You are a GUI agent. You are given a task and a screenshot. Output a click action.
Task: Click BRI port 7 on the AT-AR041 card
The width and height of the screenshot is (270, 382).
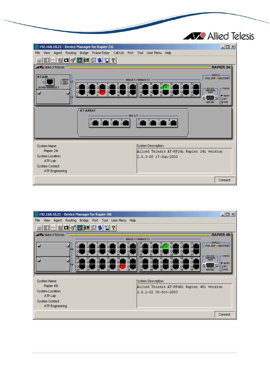96,123
